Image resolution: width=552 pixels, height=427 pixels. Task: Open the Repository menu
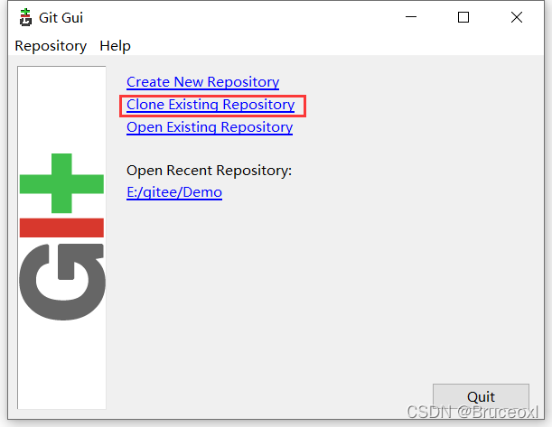[51, 46]
